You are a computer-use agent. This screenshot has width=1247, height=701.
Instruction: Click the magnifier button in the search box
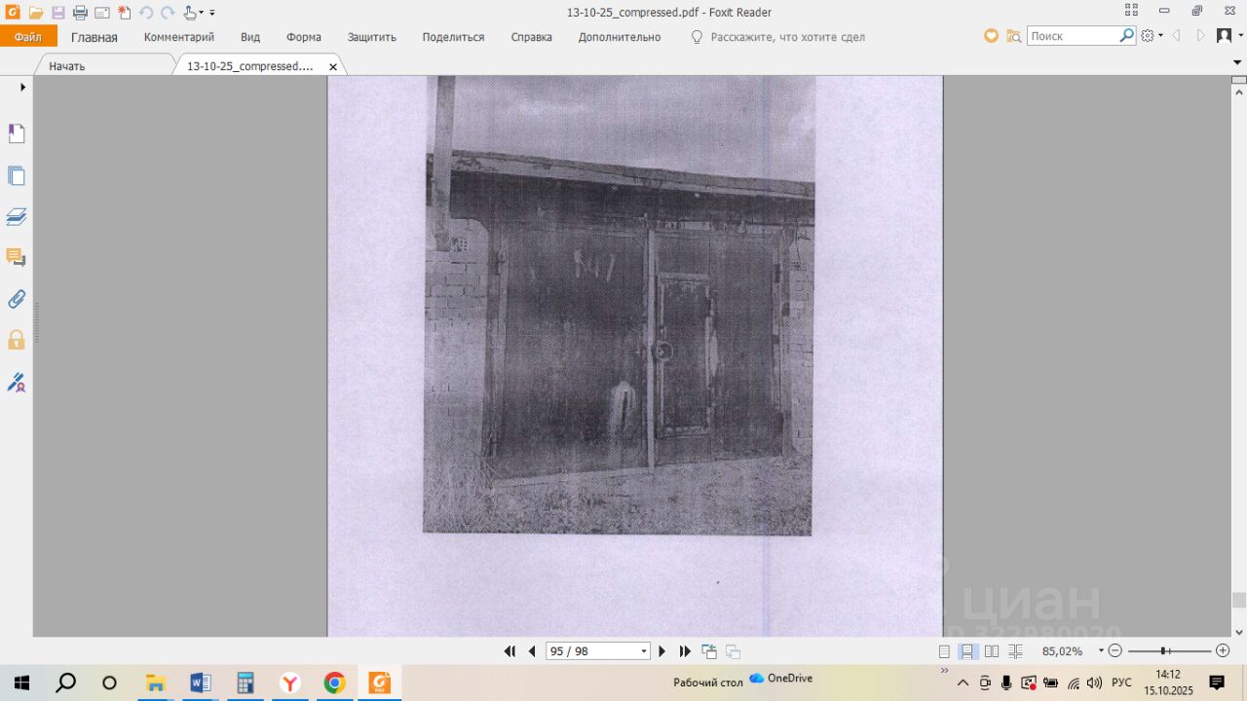coord(1127,36)
